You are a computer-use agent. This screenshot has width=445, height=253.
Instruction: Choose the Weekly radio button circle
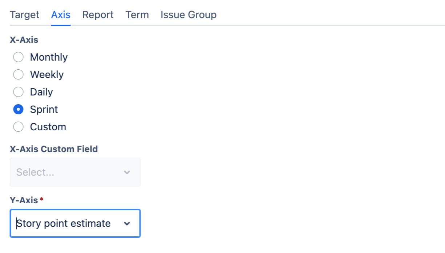[x=19, y=75]
